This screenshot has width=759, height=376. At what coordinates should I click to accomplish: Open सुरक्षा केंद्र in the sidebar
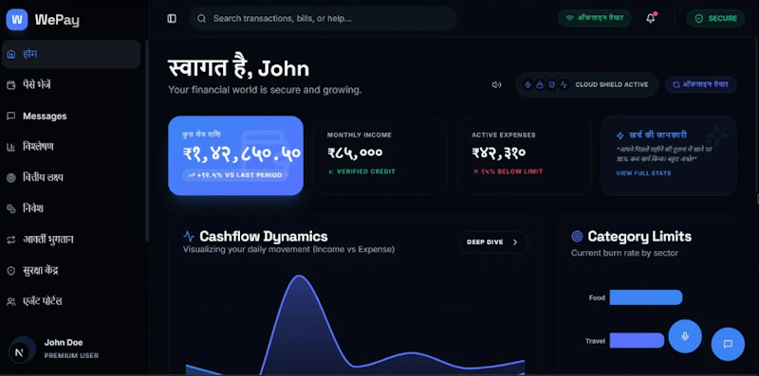coord(71,271)
